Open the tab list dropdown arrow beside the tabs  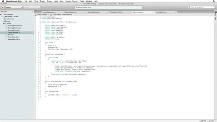[x=213, y=12]
